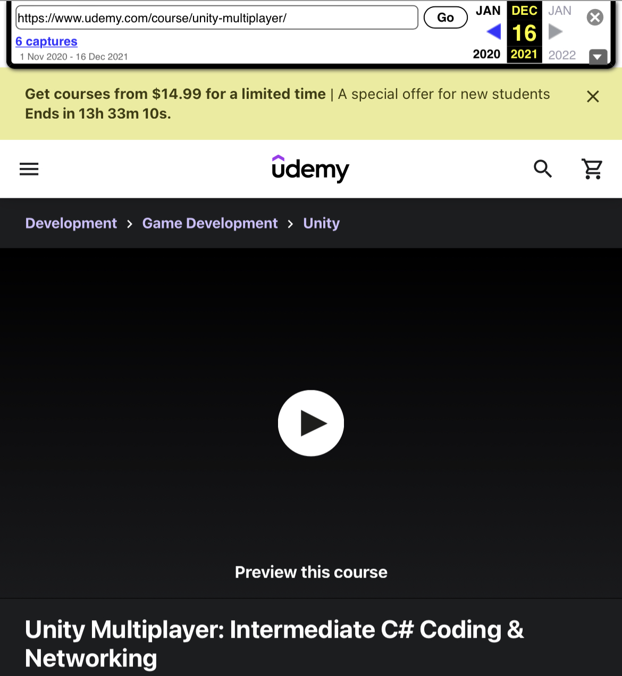
Task: Navigate to Development breadcrumb
Action: click(71, 223)
